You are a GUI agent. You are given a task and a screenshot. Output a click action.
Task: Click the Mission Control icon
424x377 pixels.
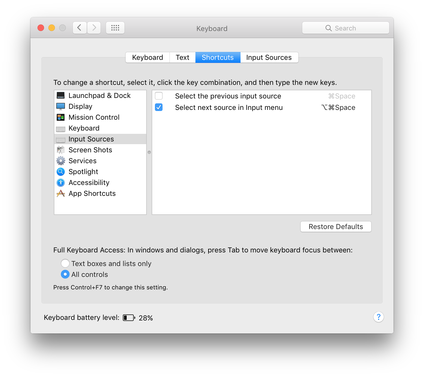pos(61,117)
